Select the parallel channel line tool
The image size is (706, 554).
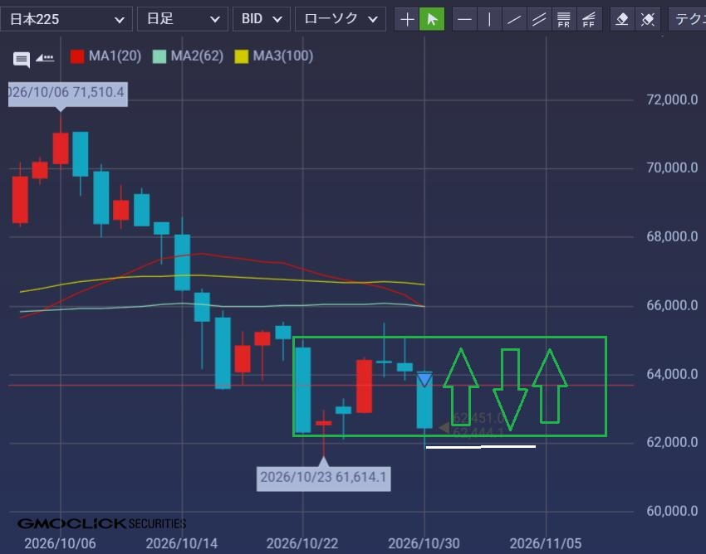539,19
